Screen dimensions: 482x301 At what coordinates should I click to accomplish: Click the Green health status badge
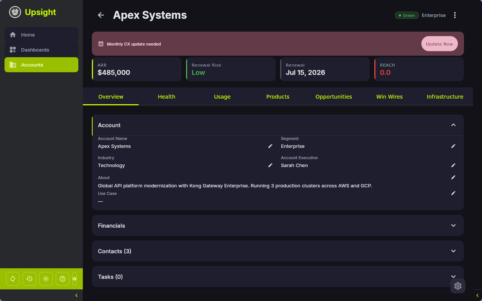(407, 15)
